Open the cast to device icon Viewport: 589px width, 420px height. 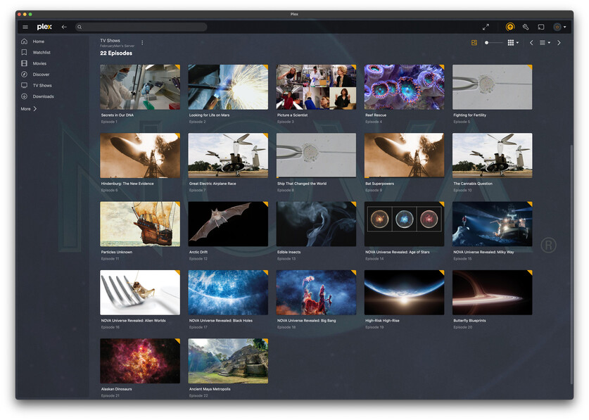(541, 27)
